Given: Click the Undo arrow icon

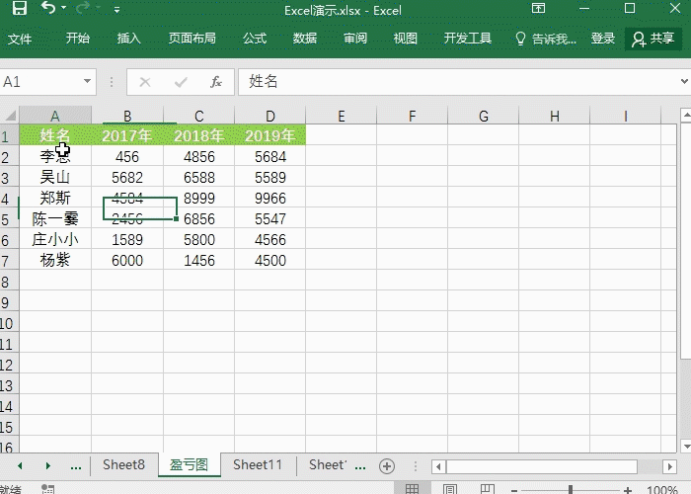Looking at the screenshot, I should [48, 8].
